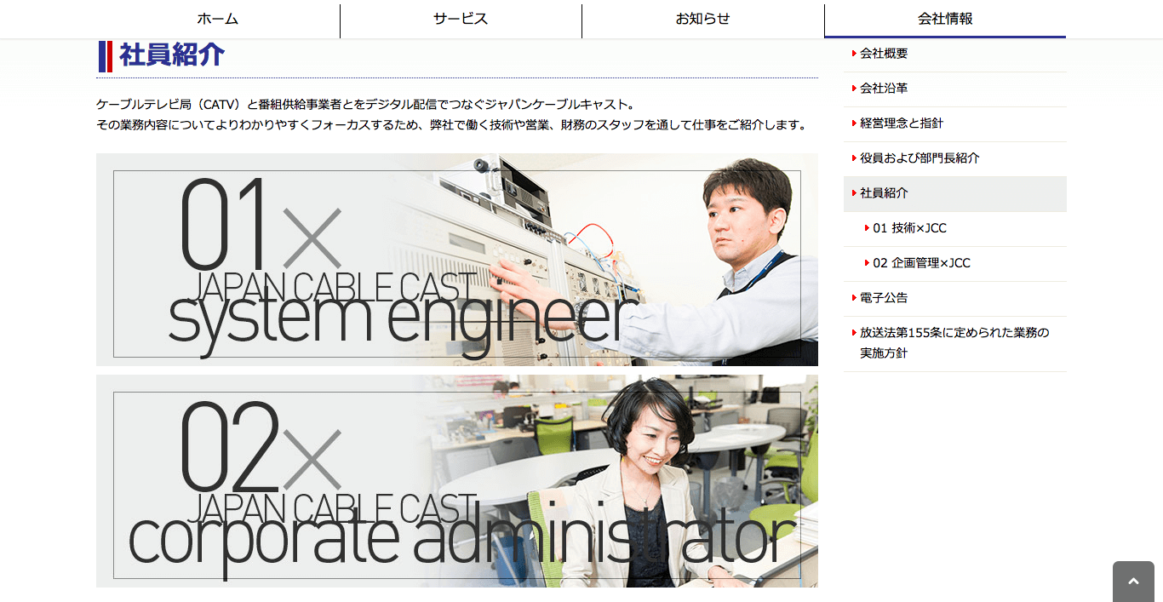Open the 01 技術×JCC sub-link
The width and height of the screenshot is (1163, 602).
pyautogui.click(x=954, y=228)
